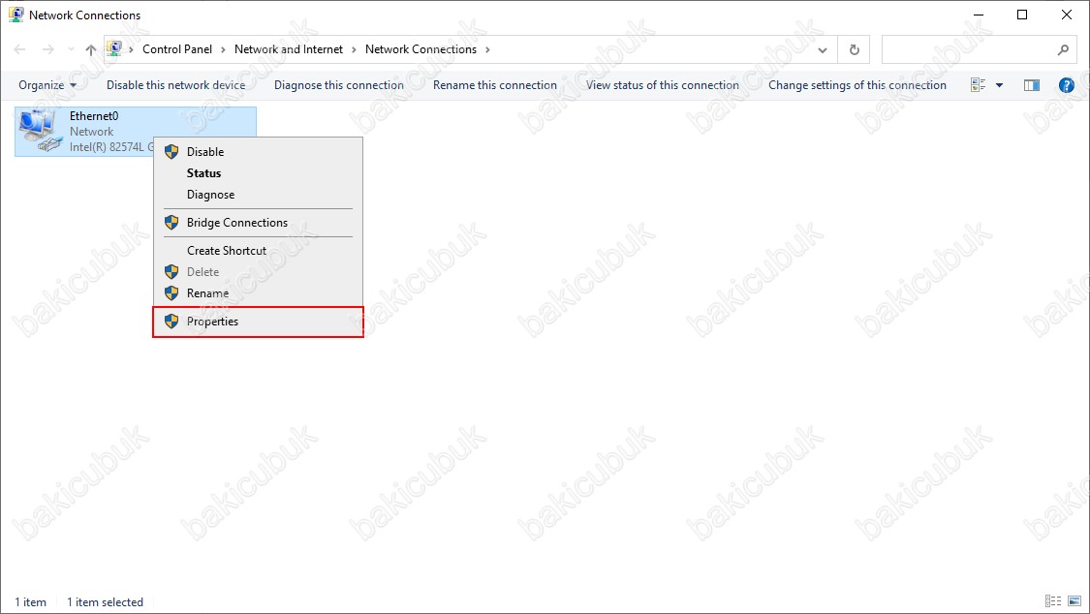Open the Organize menu
The height and width of the screenshot is (614, 1090).
tap(47, 85)
